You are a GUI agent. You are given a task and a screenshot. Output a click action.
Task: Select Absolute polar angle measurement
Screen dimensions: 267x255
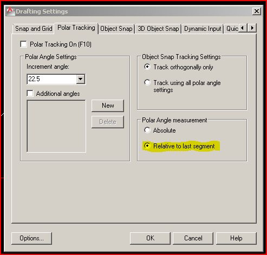tap(147, 130)
